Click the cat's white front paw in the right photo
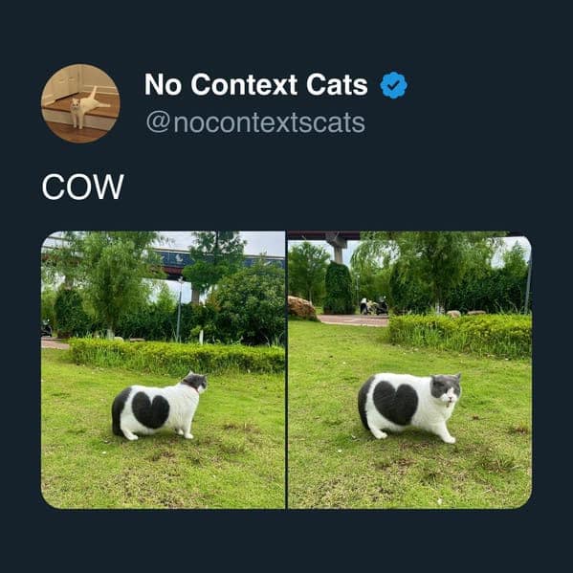 pyautogui.click(x=451, y=439)
